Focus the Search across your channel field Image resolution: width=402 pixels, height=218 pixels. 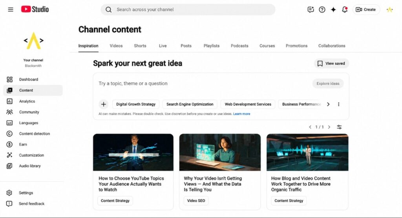click(188, 9)
